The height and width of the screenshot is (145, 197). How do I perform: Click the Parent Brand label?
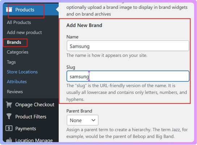click(79, 111)
